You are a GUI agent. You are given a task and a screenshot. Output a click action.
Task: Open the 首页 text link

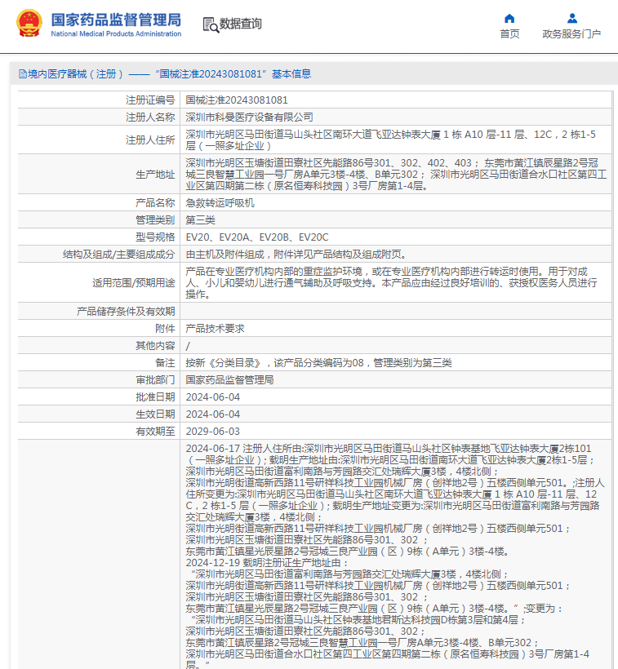509,34
